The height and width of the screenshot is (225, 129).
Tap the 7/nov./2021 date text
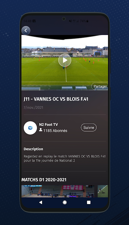(x=33, y=107)
